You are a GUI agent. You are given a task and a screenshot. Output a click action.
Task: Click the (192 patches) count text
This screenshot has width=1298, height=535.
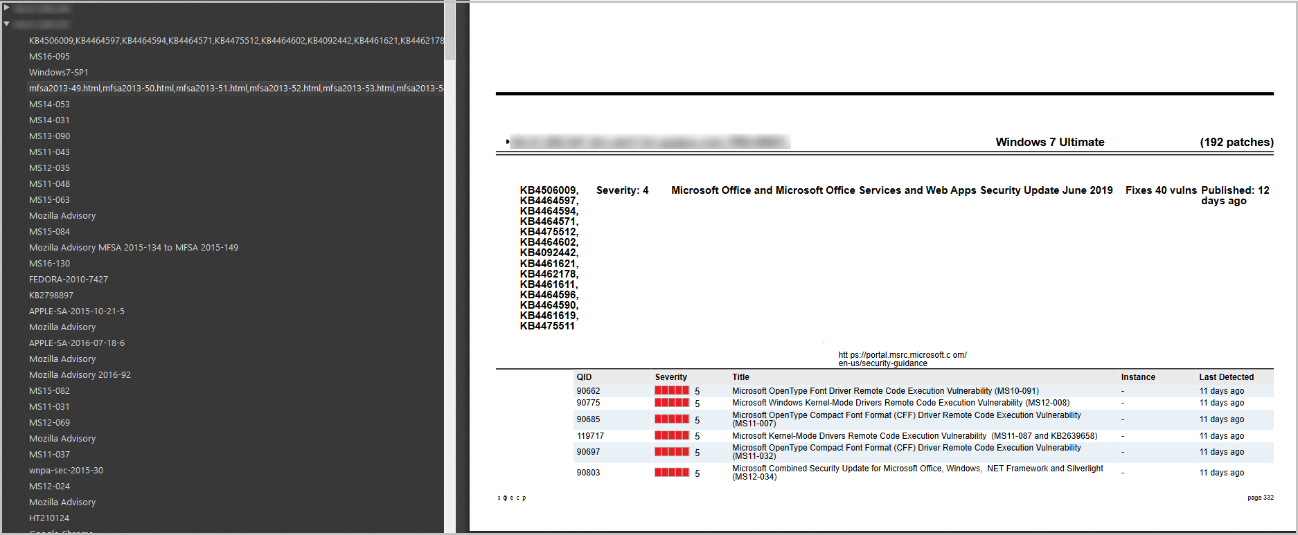point(1237,142)
